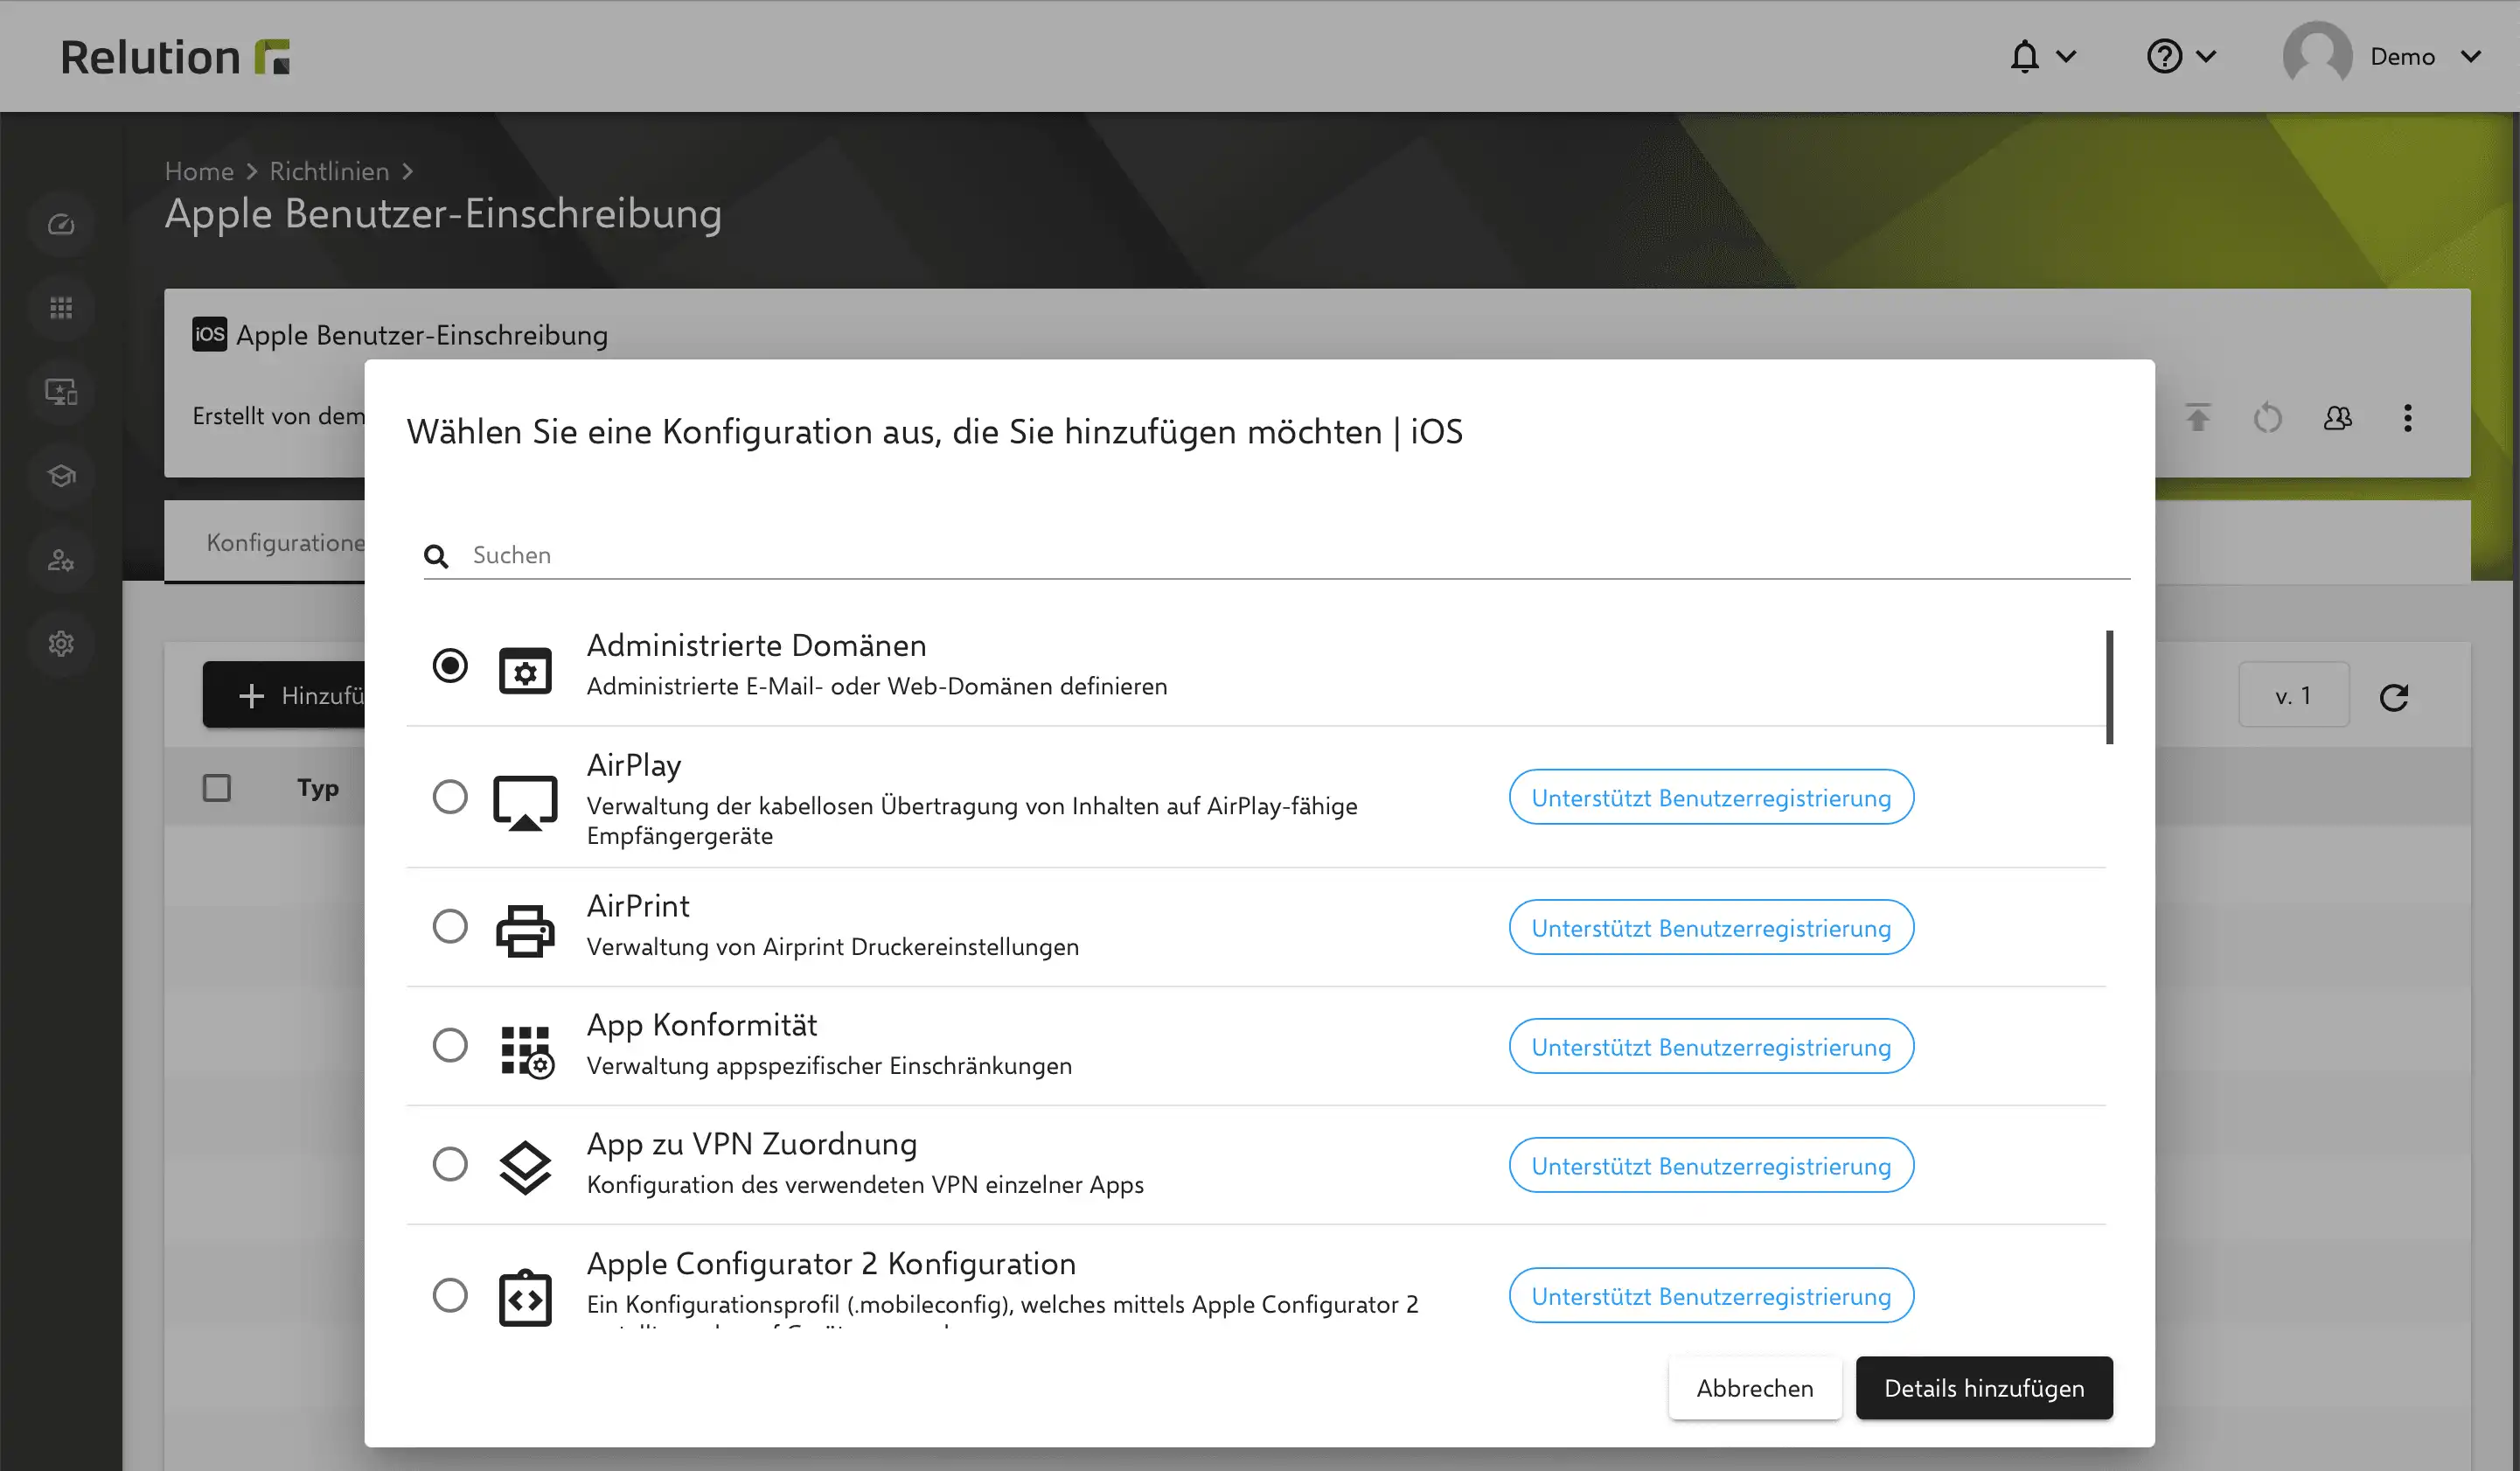Click the AirPrint printer icon
The width and height of the screenshot is (2520, 1471).
coord(525,930)
